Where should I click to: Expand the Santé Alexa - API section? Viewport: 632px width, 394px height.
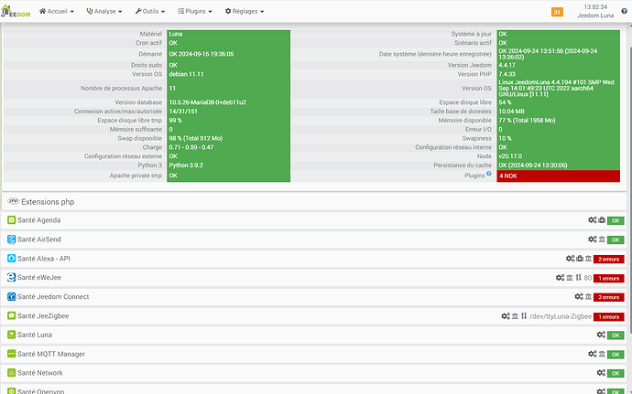point(313,259)
